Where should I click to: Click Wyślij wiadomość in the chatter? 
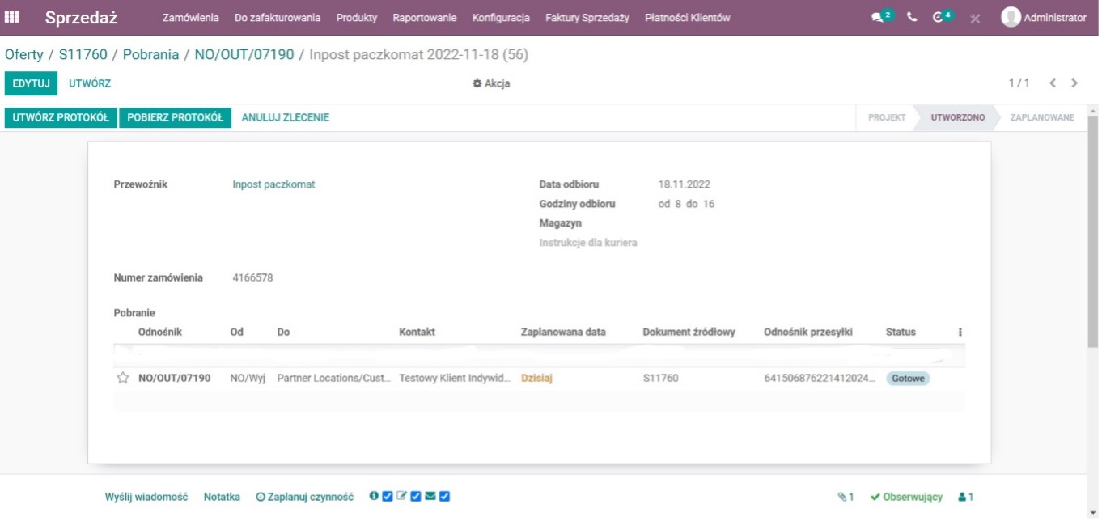point(146,497)
